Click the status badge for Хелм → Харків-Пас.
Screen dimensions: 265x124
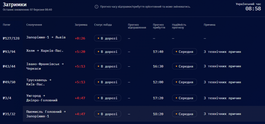[108, 52]
